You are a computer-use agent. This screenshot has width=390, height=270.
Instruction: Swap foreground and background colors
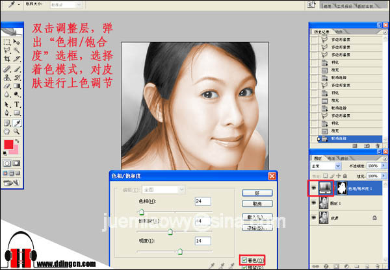tap(17, 141)
